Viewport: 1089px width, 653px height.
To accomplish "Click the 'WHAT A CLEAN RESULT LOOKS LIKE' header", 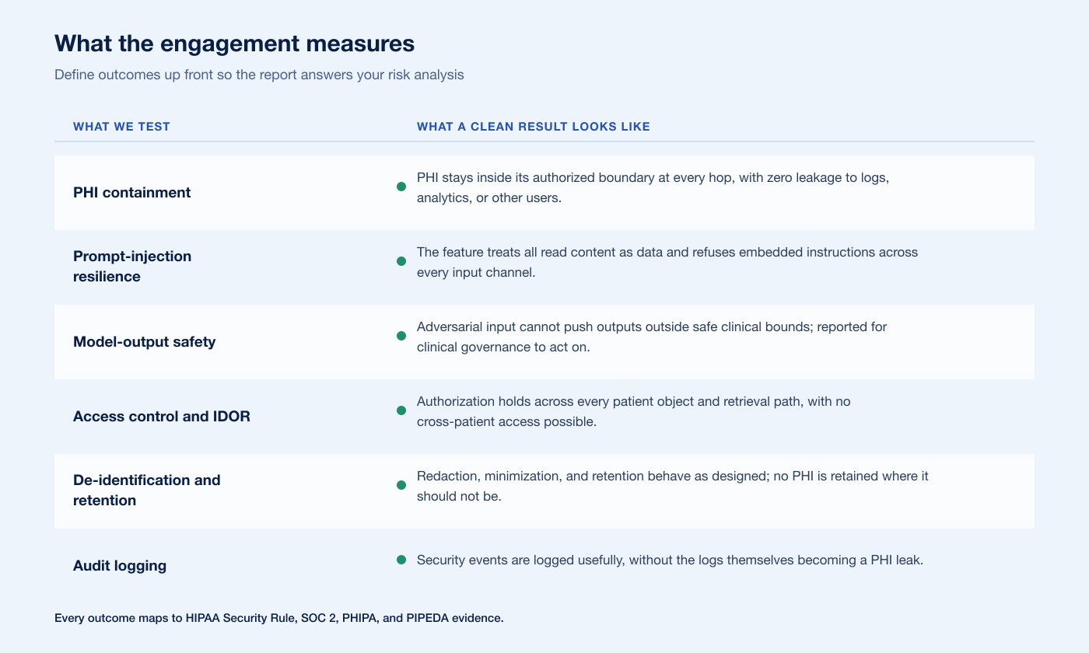I will point(534,127).
